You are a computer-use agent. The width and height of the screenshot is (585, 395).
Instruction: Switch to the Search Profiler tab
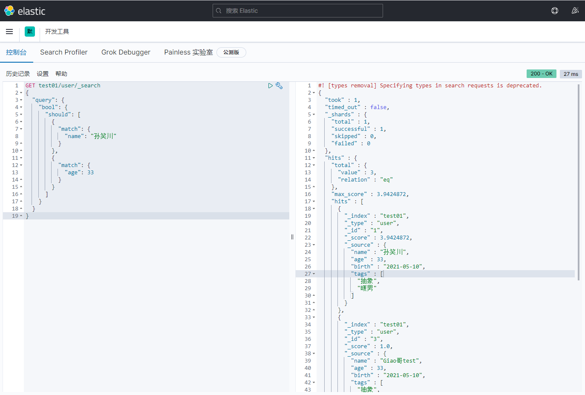(x=64, y=52)
